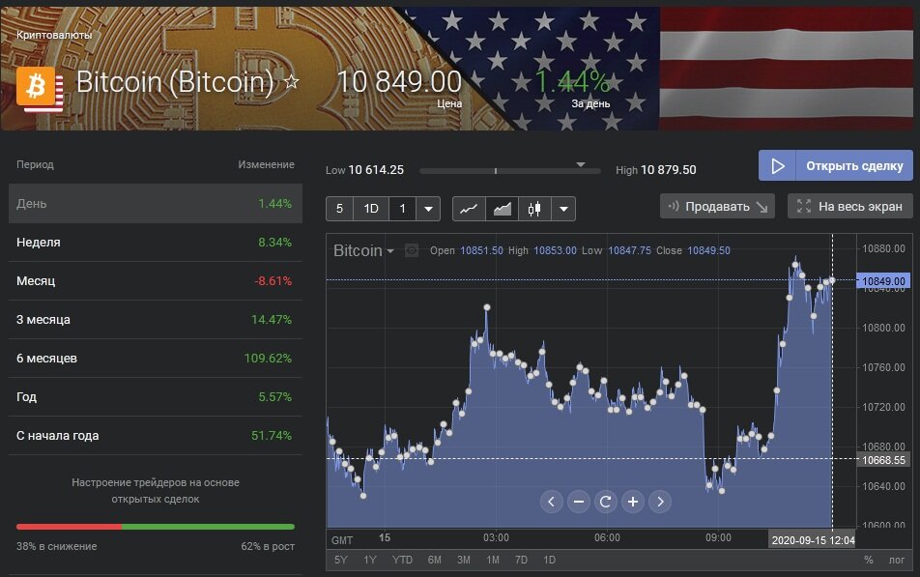Screen dimensions: 920x577
Task: Zoom out the chart with minus
Action: pyautogui.click(x=579, y=502)
